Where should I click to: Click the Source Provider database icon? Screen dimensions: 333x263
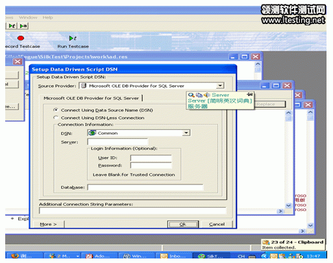pos(84,86)
